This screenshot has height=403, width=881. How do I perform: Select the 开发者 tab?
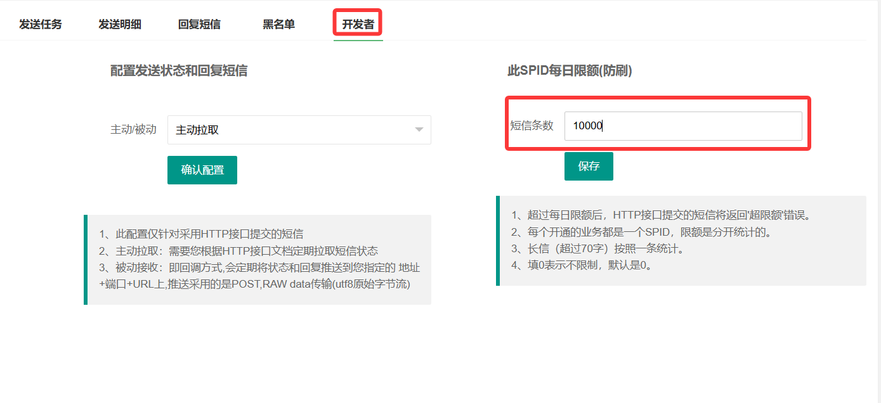[358, 25]
